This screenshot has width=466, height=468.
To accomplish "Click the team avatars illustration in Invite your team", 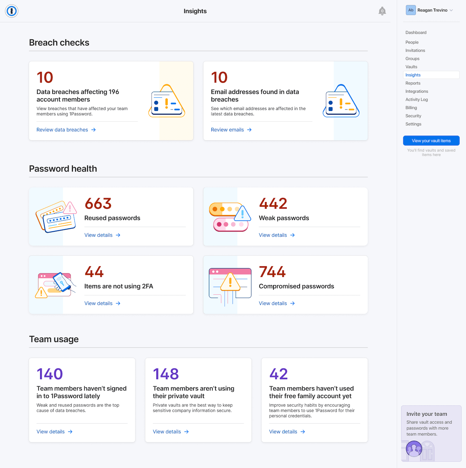I will pos(414,449).
